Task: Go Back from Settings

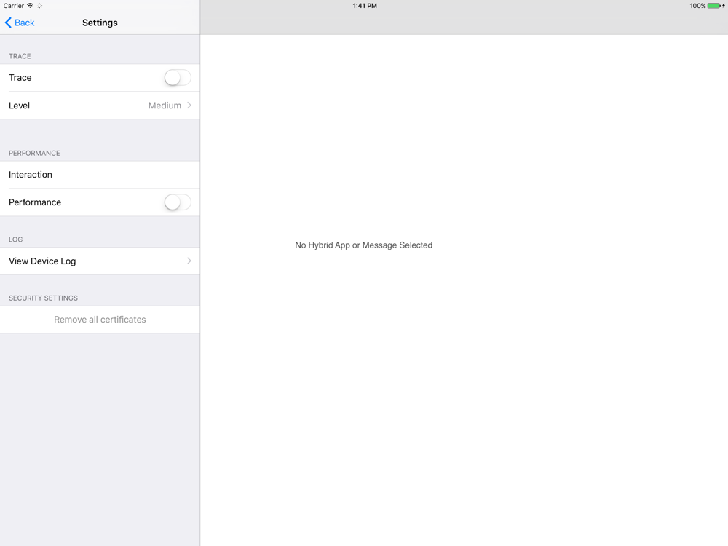Action: click(20, 23)
